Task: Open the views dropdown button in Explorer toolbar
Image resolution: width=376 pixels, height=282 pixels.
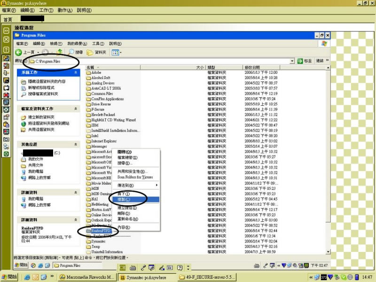Action: 117,52
